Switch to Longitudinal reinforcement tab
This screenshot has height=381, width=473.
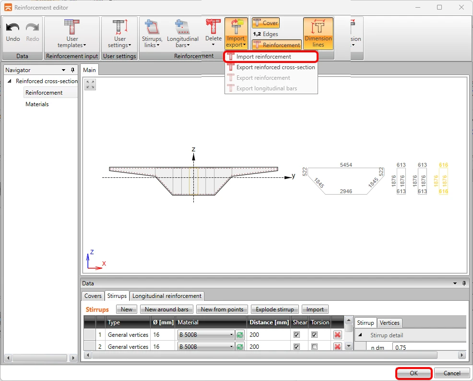click(x=167, y=296)
